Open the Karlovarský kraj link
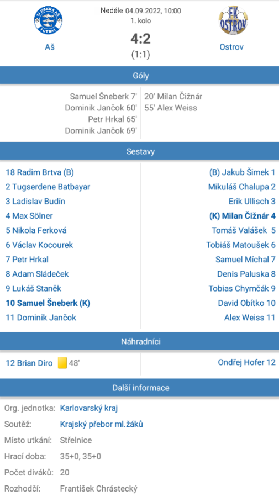279x502 pixels. tap(89, 408)
